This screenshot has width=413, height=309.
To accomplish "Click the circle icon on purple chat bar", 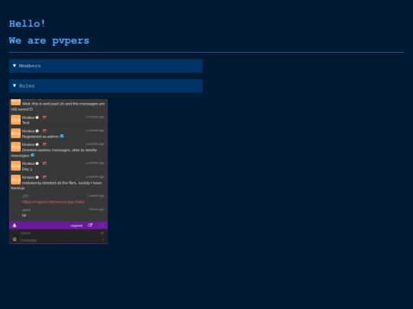I will tap(102, 225).
